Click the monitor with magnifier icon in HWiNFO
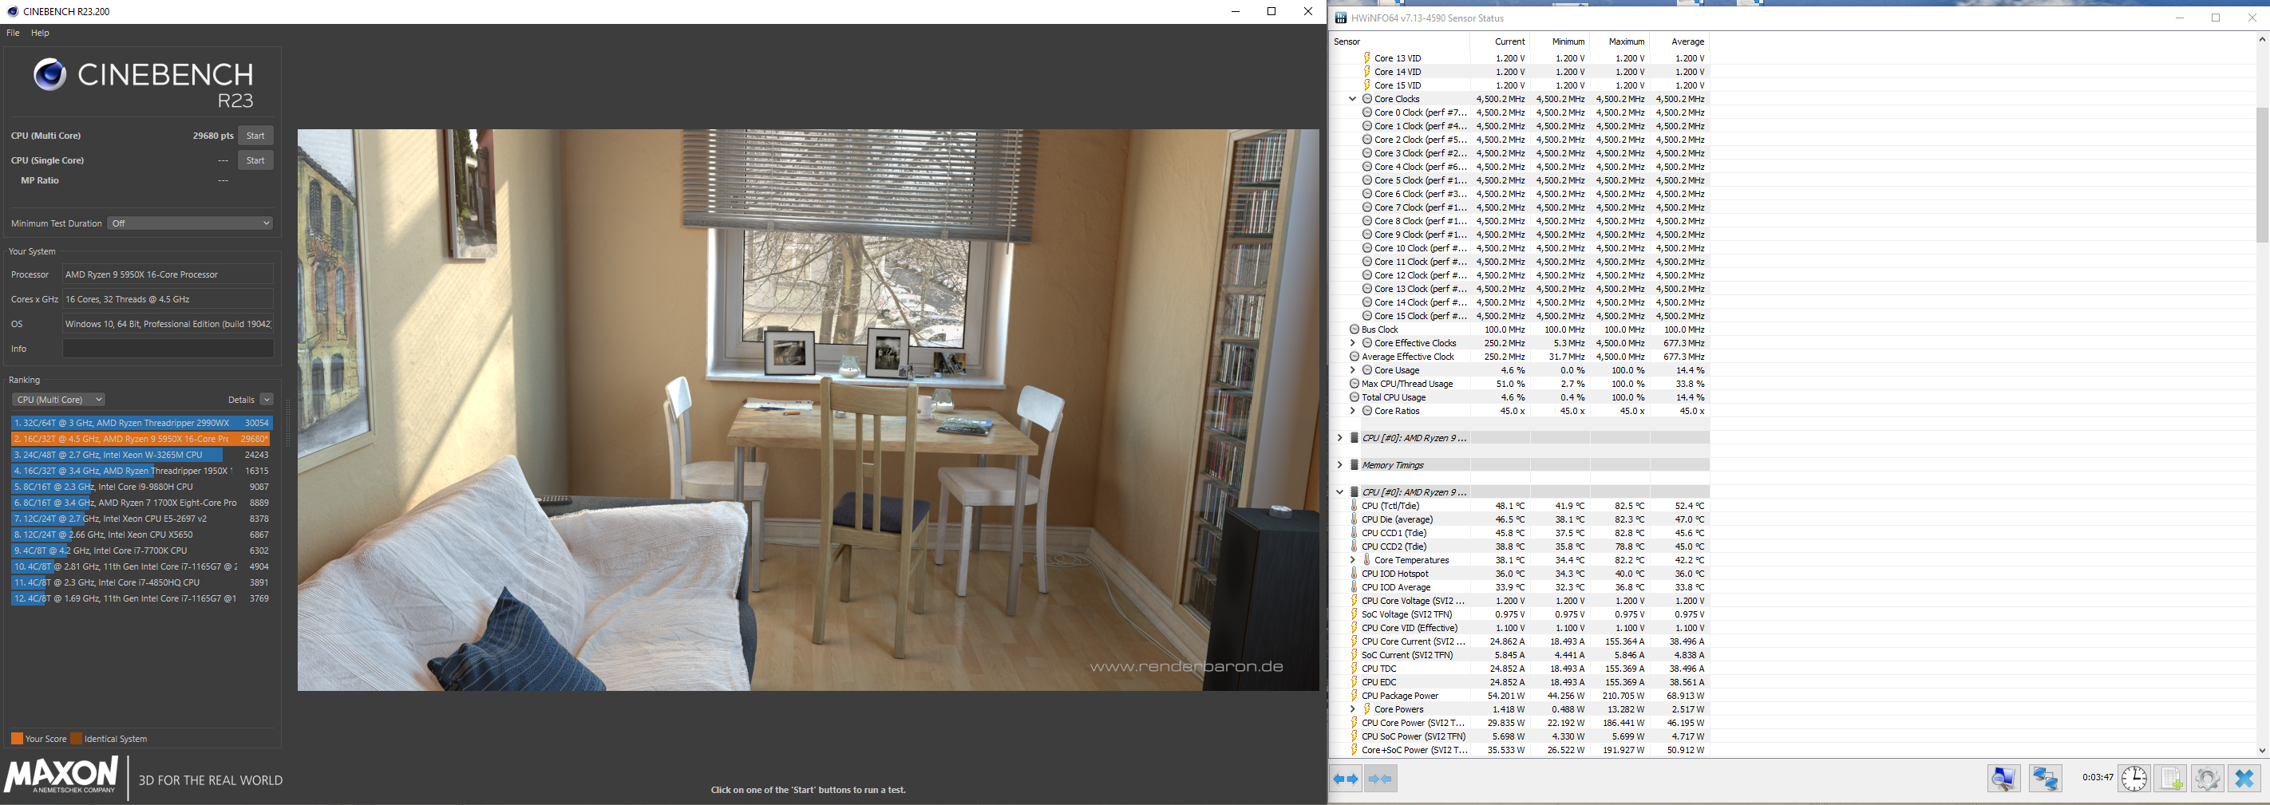The height and width of the screenshot is (805, 2270). click(x=2004, y=779)
